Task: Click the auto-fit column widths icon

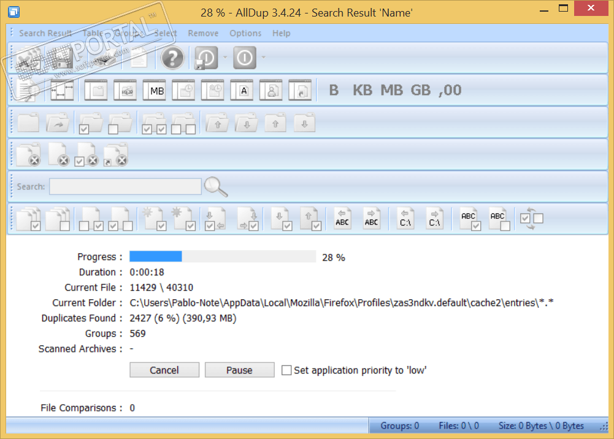Action: click(x=63, y=90)
